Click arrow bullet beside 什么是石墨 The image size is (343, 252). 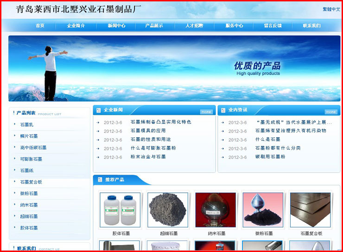tap(222, 140)
